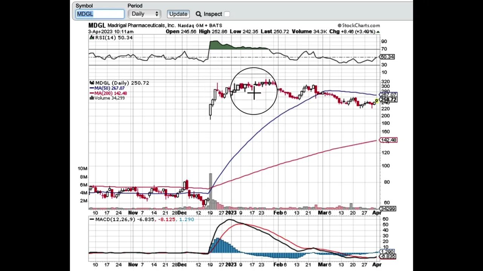Click the Last 250.72 value in the header
The height and width of the screenshot is (271, 483).
274,32
